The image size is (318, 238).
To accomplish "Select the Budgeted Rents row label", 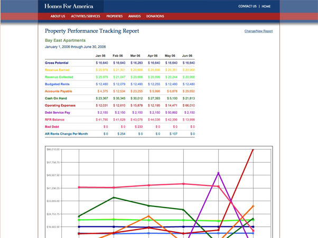I will pos(57,84).
